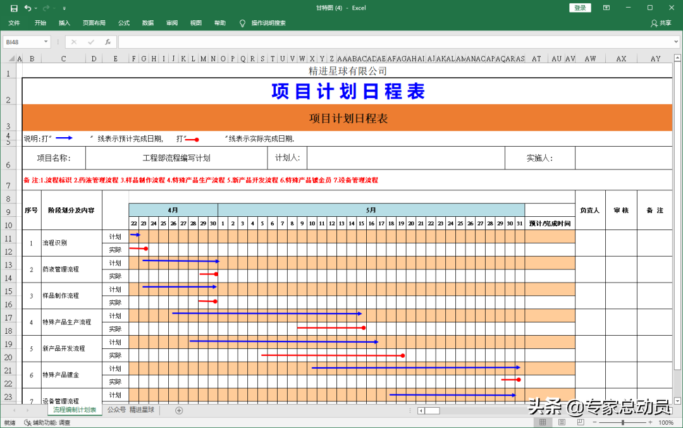Click the Redo arrow icon
The height and width of the screenshot is (428, 683).
(x=46, y=8)
